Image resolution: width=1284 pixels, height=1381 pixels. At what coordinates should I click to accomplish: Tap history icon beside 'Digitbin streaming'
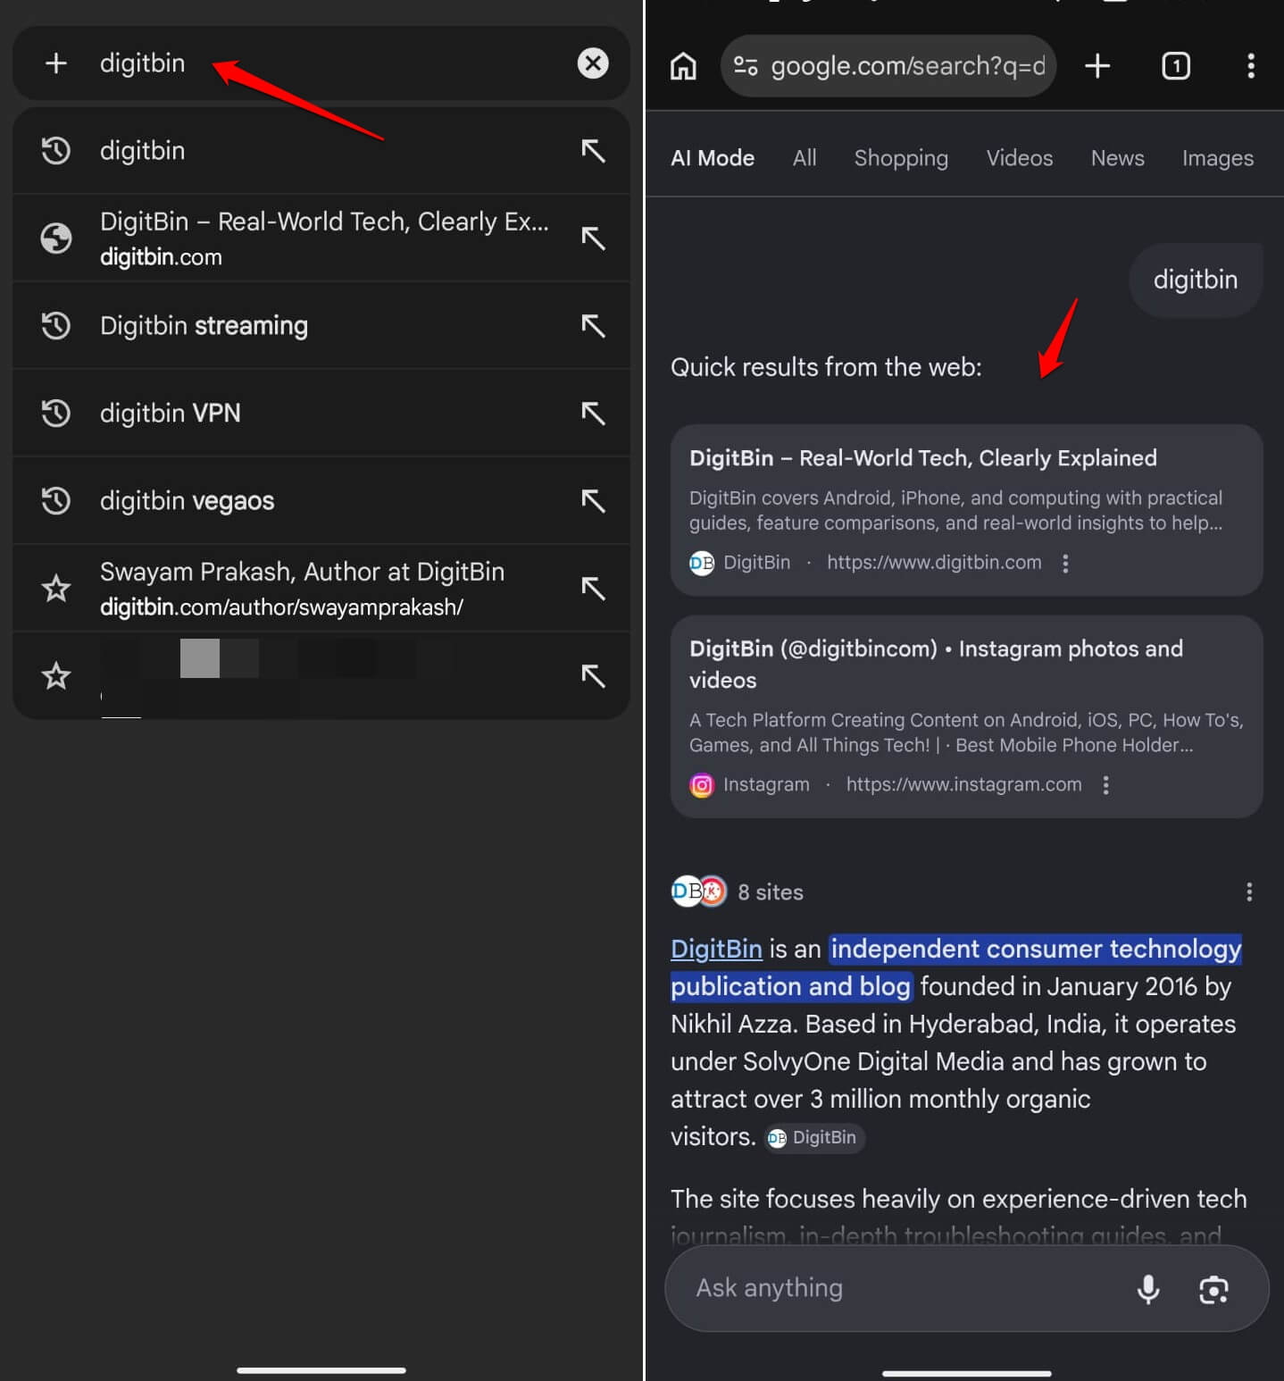(55, 325)
